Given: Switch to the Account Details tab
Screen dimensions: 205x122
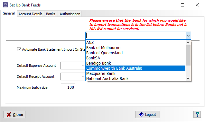Looking at the screenshot, I should [31, 14].
